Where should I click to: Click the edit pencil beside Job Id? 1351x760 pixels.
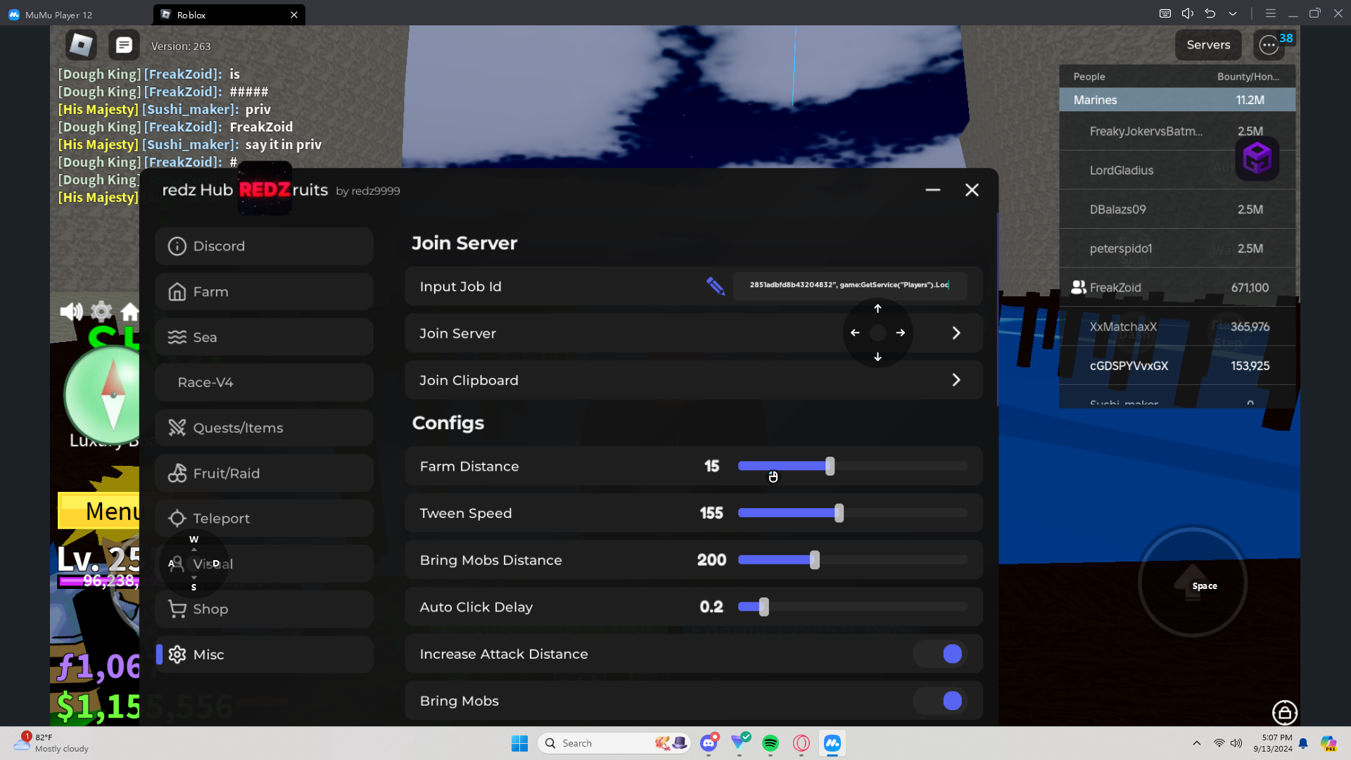click(716, 286)
